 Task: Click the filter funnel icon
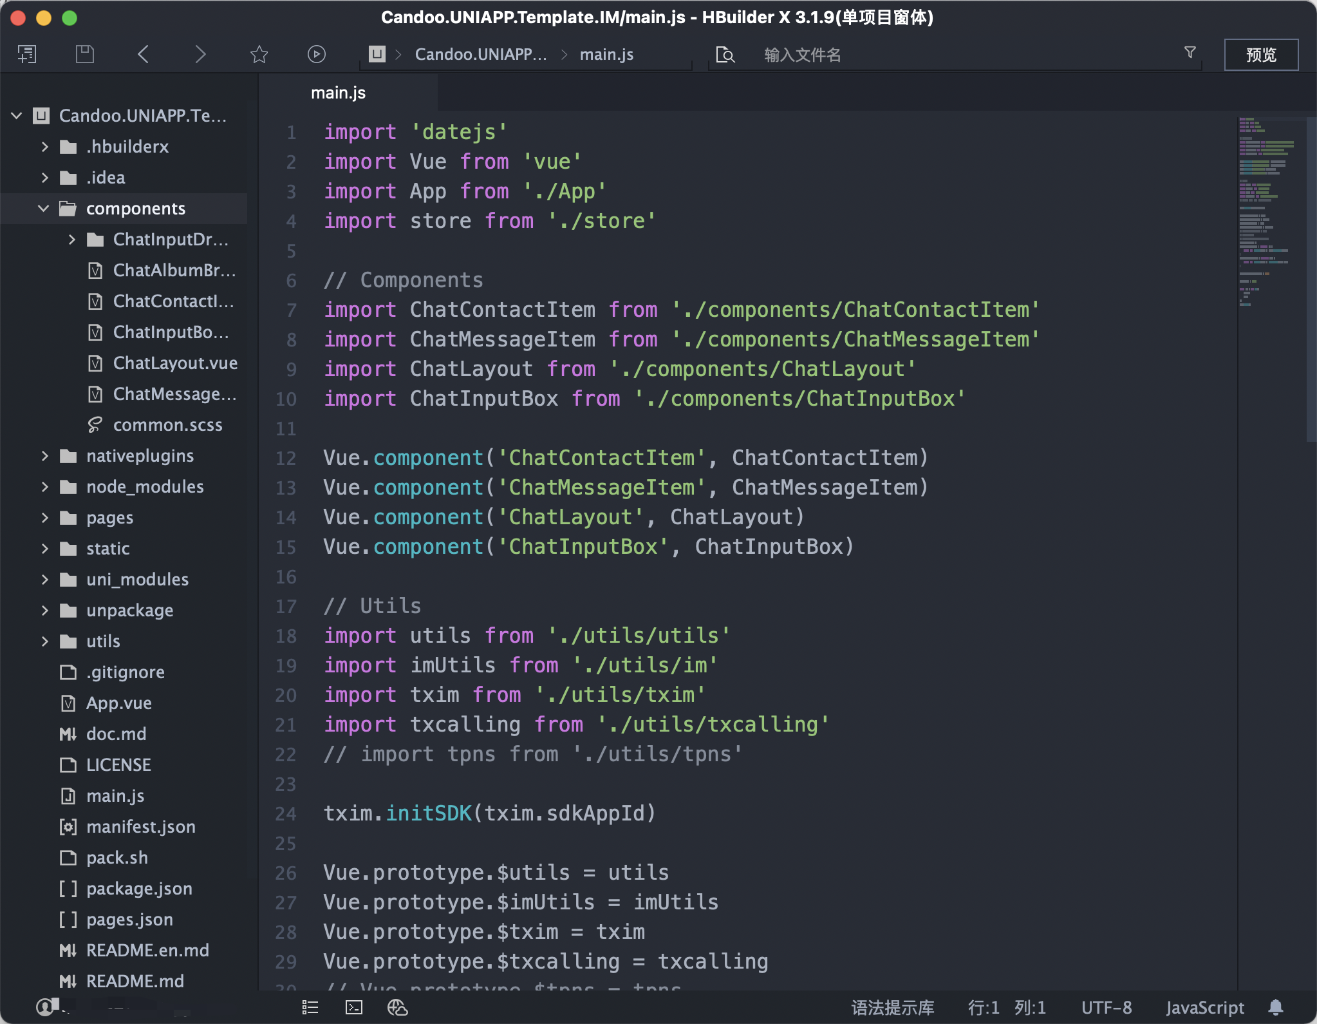click(x=1190, y=52)
